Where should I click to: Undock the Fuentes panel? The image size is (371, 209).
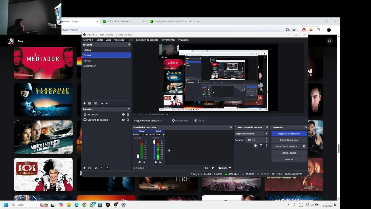(129, 109)
